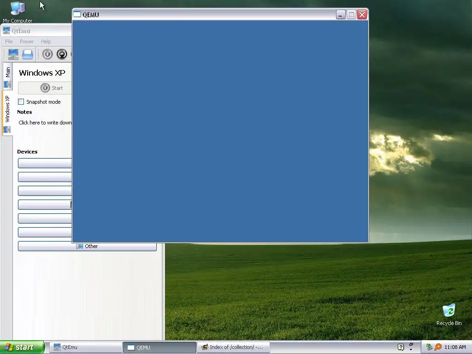Open the language bar options arrow in taskbar

411,349
